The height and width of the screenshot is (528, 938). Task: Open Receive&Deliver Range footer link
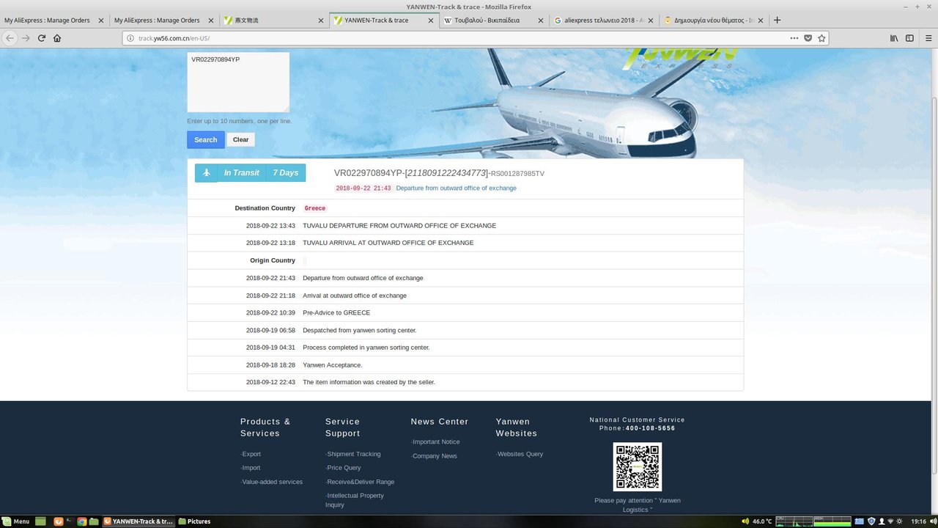coord(360,482)
